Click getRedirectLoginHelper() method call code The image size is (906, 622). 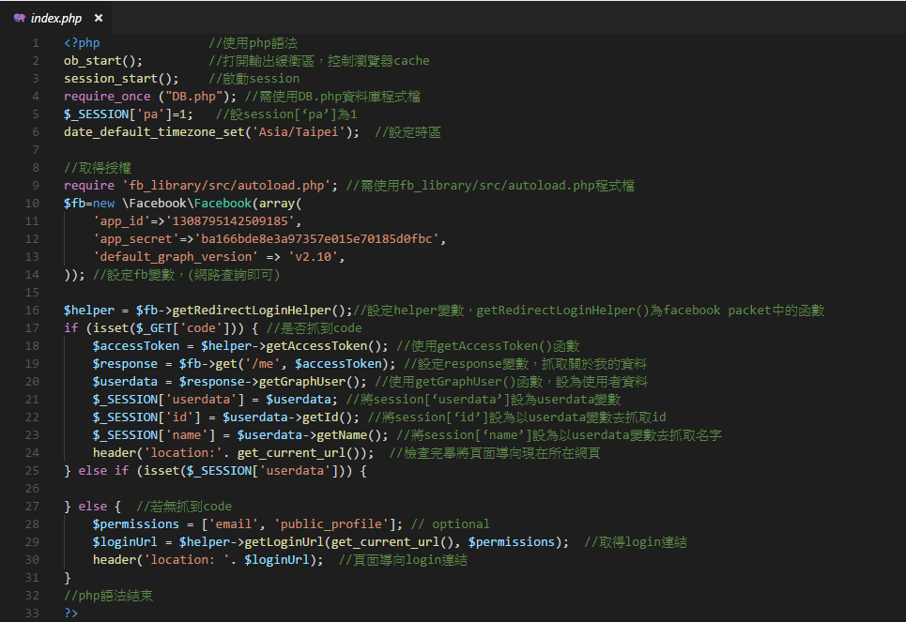(262, 311)
